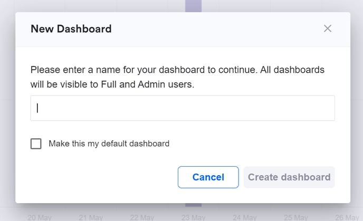Select the 20 May axis label
This screenshot has height=221, width=363.
click(39, 217)
